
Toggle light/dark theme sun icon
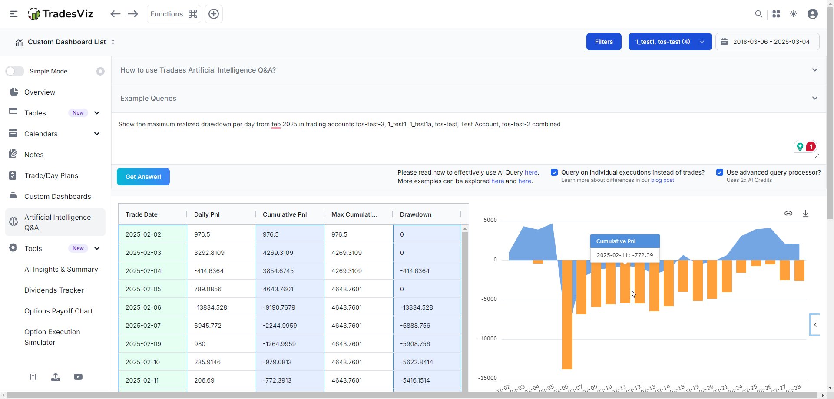794,14
